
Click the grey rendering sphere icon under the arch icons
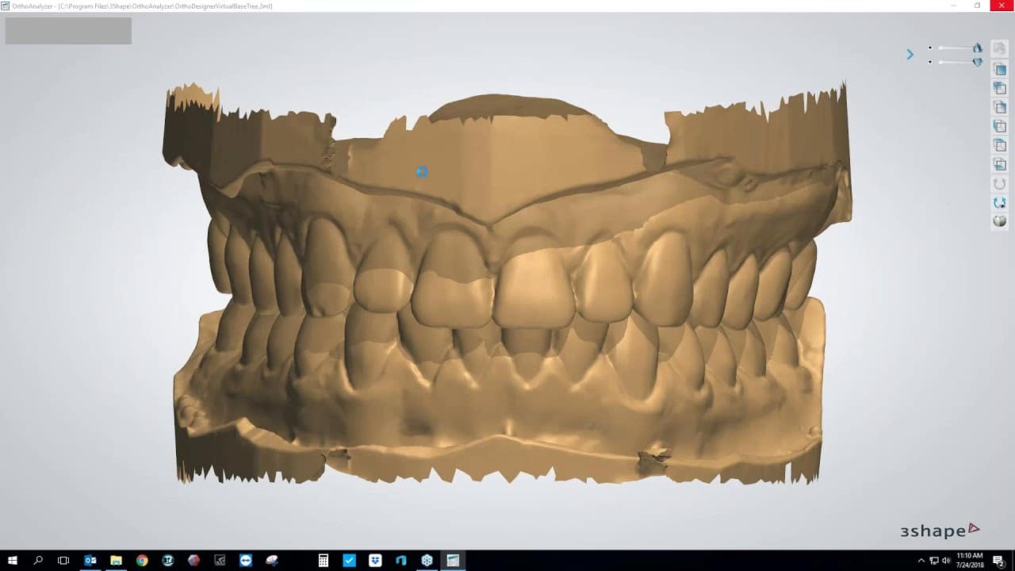coord(1000,221)
